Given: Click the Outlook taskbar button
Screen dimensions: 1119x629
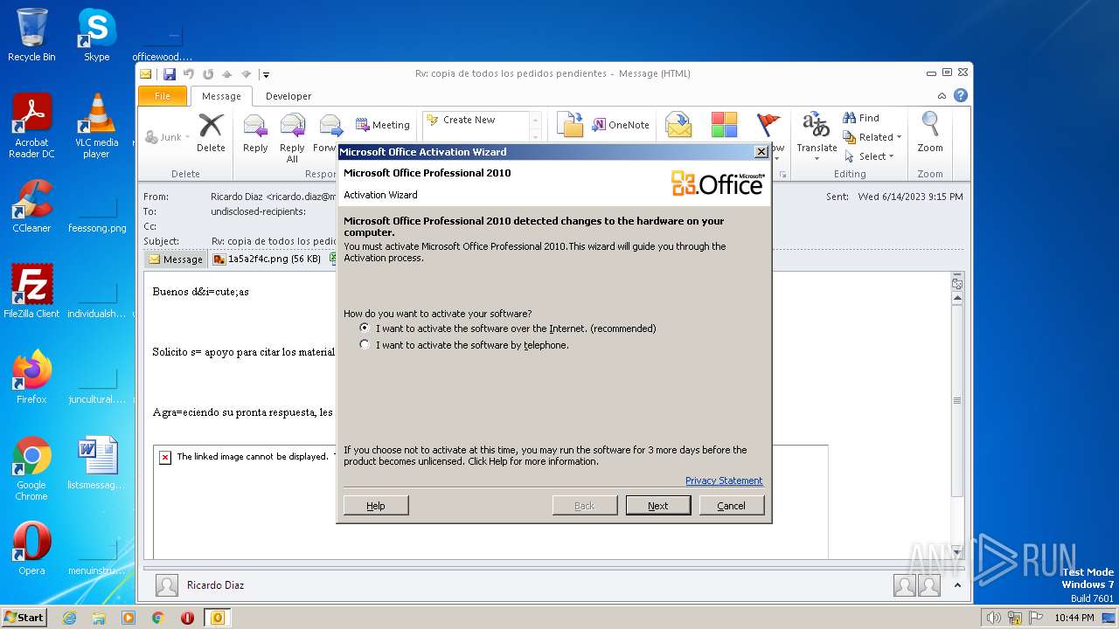Looking at the screenshot, I should pos(218,618).
